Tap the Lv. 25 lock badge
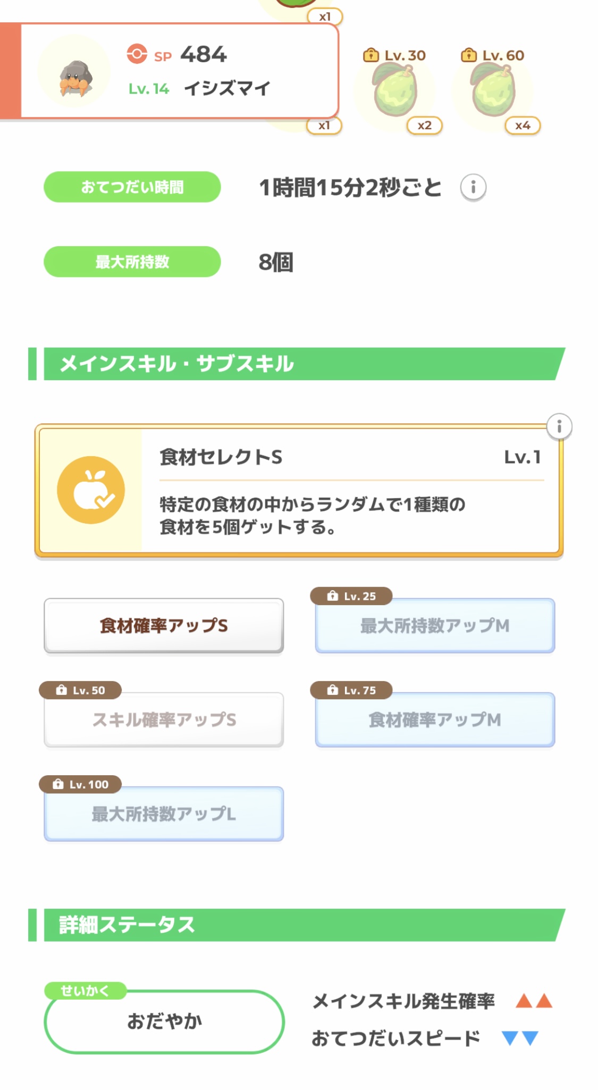598x1090 pixels. coord(351,596)
